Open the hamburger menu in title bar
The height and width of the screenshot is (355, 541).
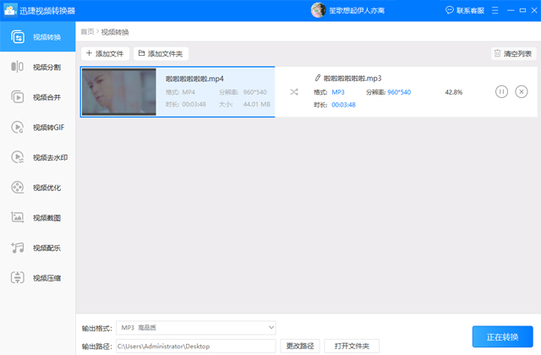point(495,10)
